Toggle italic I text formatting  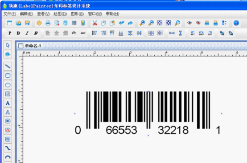click(x=27, y=33)
